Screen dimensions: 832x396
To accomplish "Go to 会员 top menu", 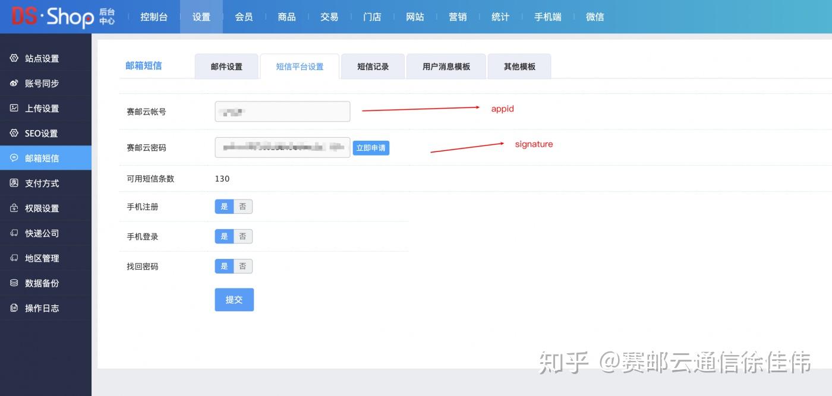I will click(x=244, y=17).
